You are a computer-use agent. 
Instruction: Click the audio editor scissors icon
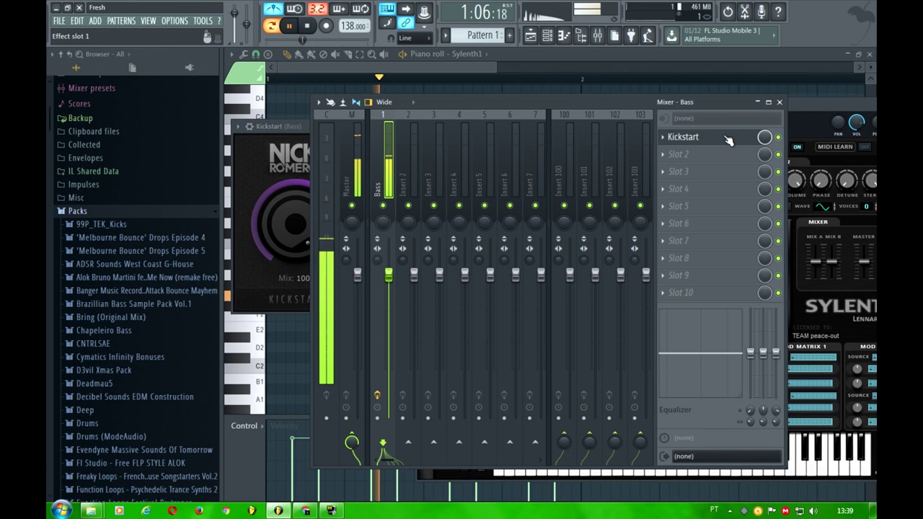(745, 12)
